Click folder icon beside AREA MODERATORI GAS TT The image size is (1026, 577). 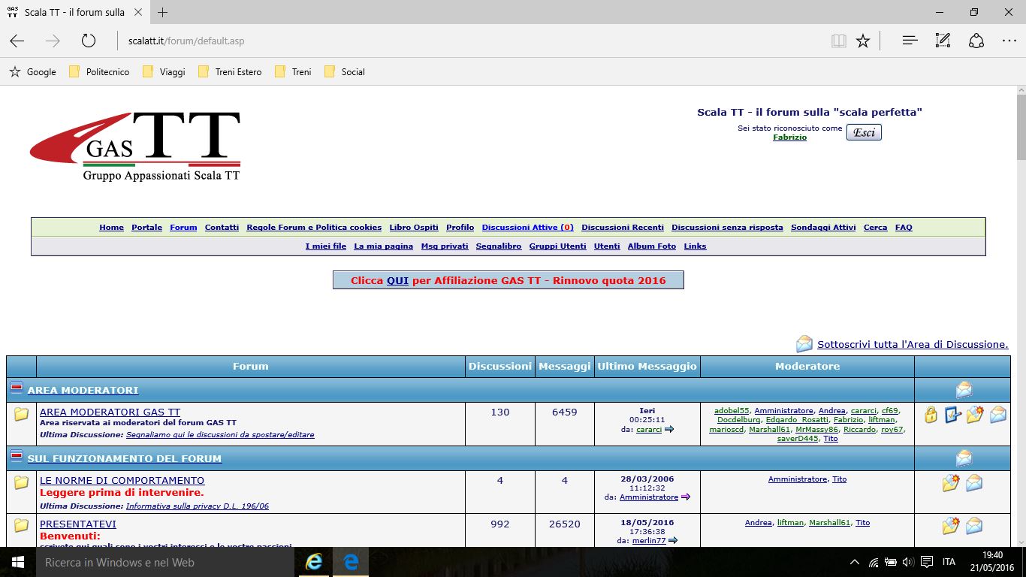click(x=21, y=414)
